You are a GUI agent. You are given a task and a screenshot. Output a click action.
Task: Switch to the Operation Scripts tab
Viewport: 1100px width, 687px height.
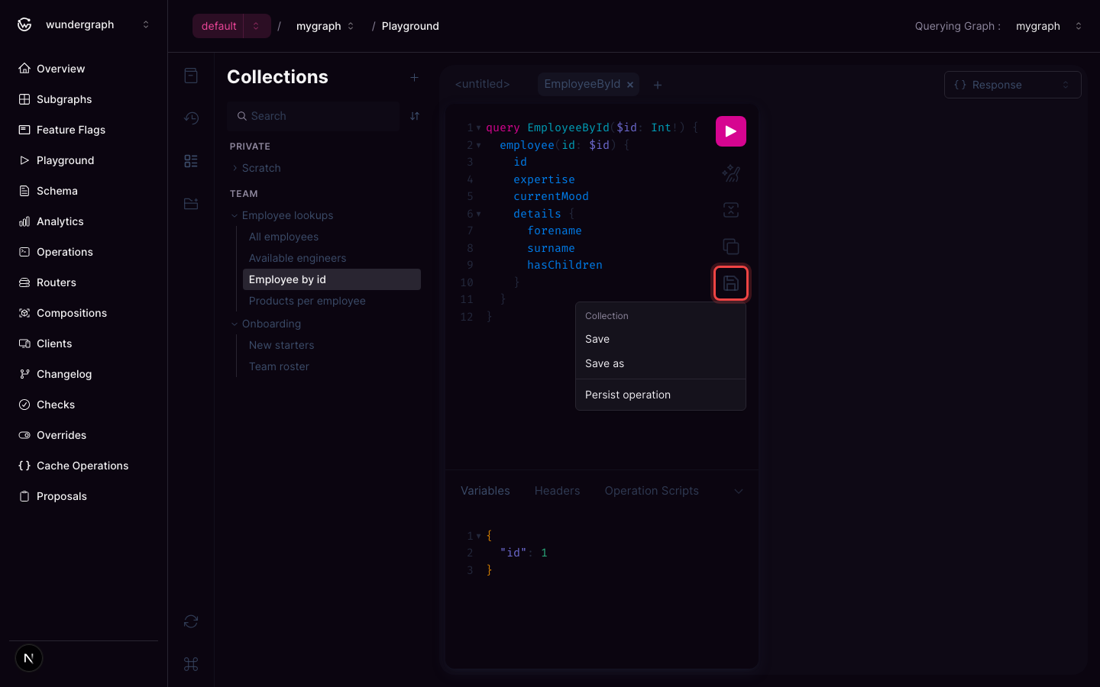click(x=652, y=491)
